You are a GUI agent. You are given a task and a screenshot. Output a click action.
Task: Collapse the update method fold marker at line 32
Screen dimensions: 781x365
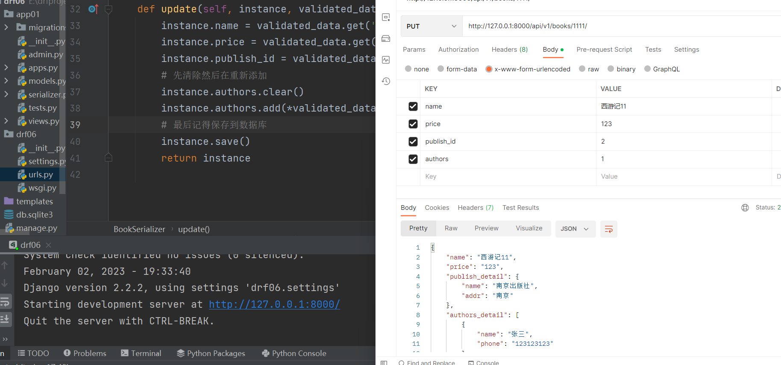[x=109, y=9]
